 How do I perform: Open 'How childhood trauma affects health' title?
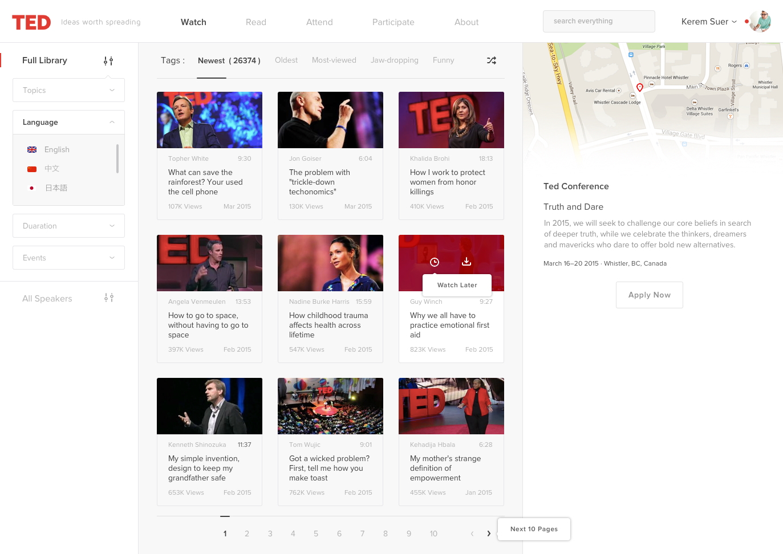(x=328, y=325)
